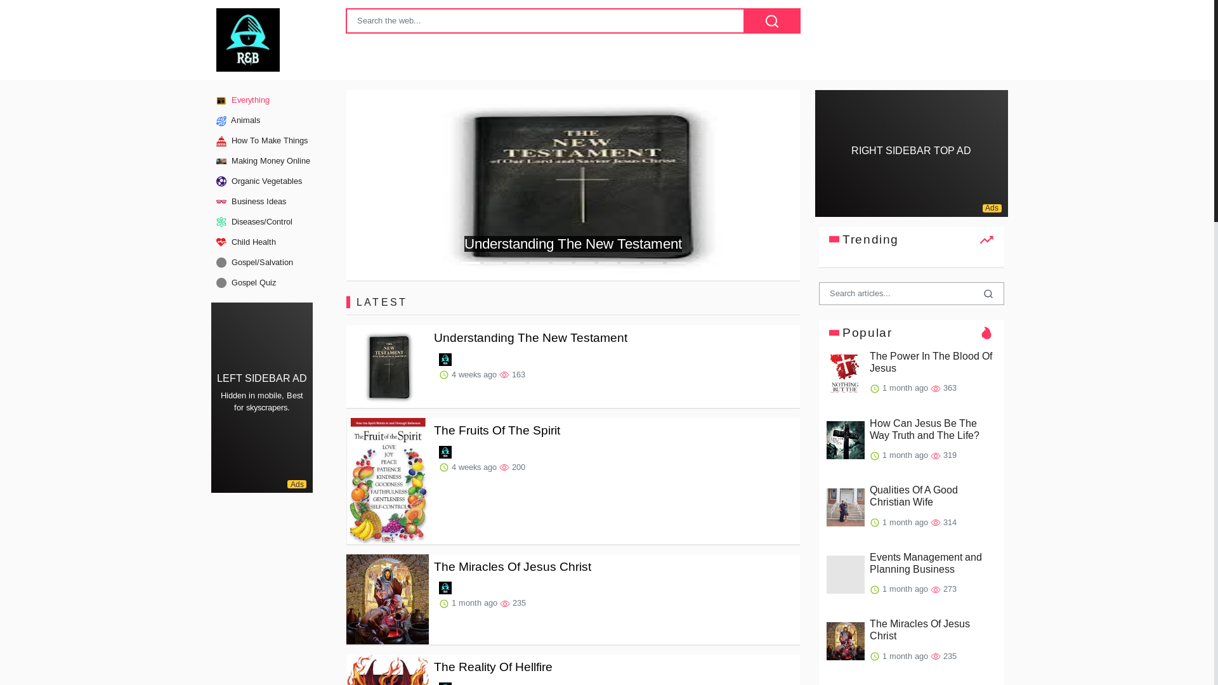
Task: Open The Power In The Blood Of Jesus
Action: 931,362
